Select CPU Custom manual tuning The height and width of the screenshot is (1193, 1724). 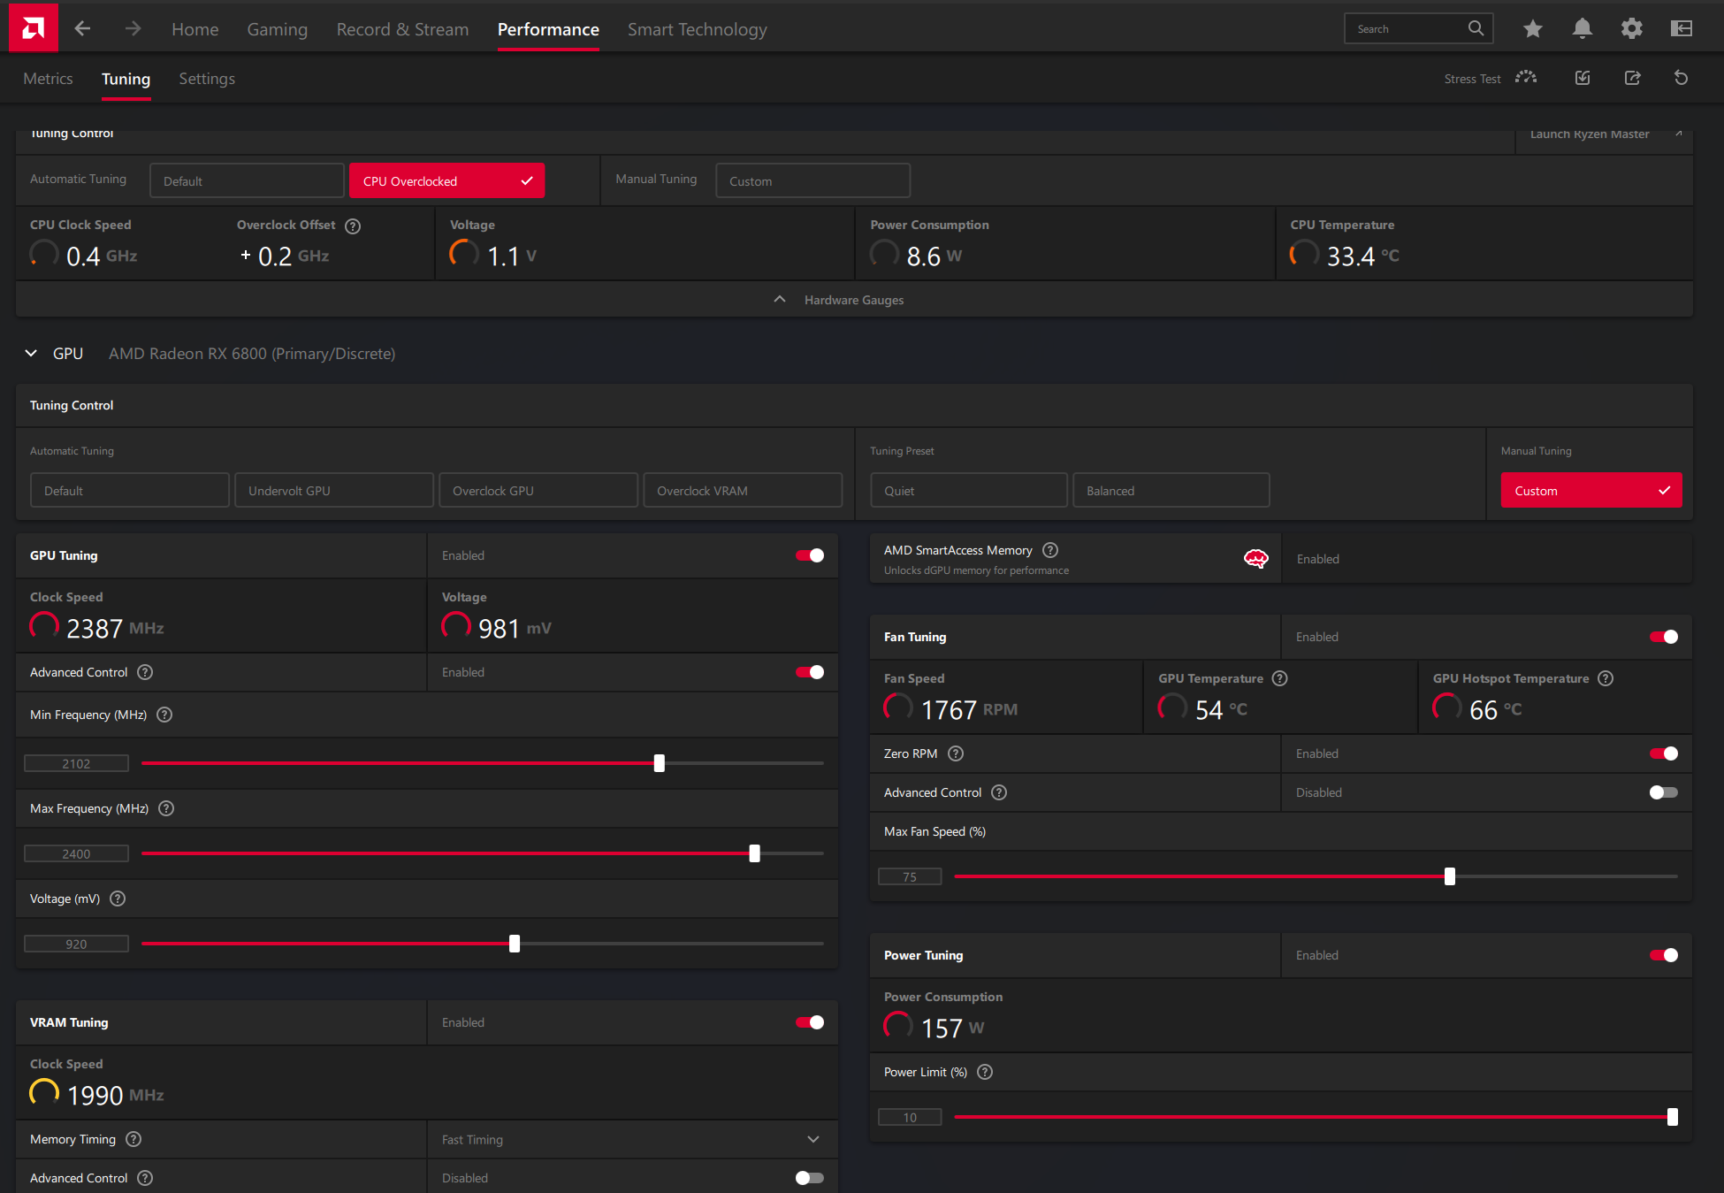tap(812, 180)
